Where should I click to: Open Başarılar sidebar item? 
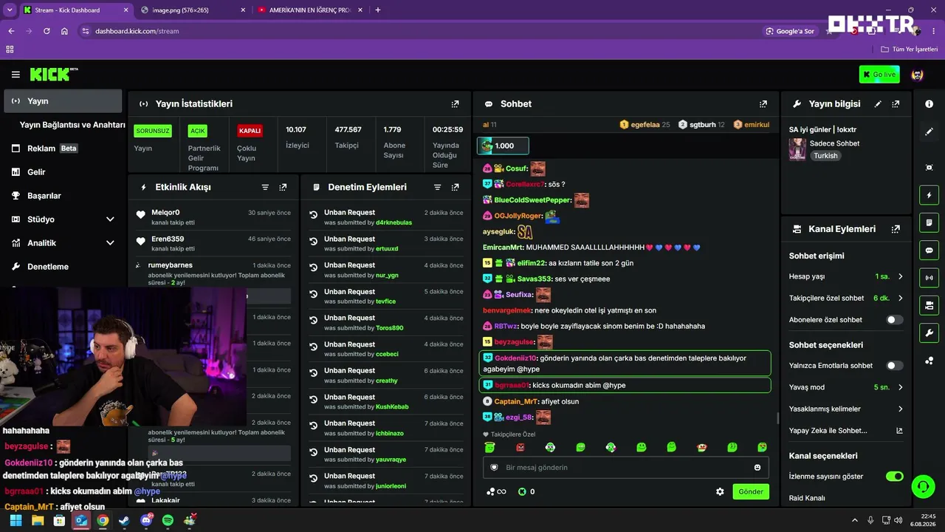[x=63, y=196]
